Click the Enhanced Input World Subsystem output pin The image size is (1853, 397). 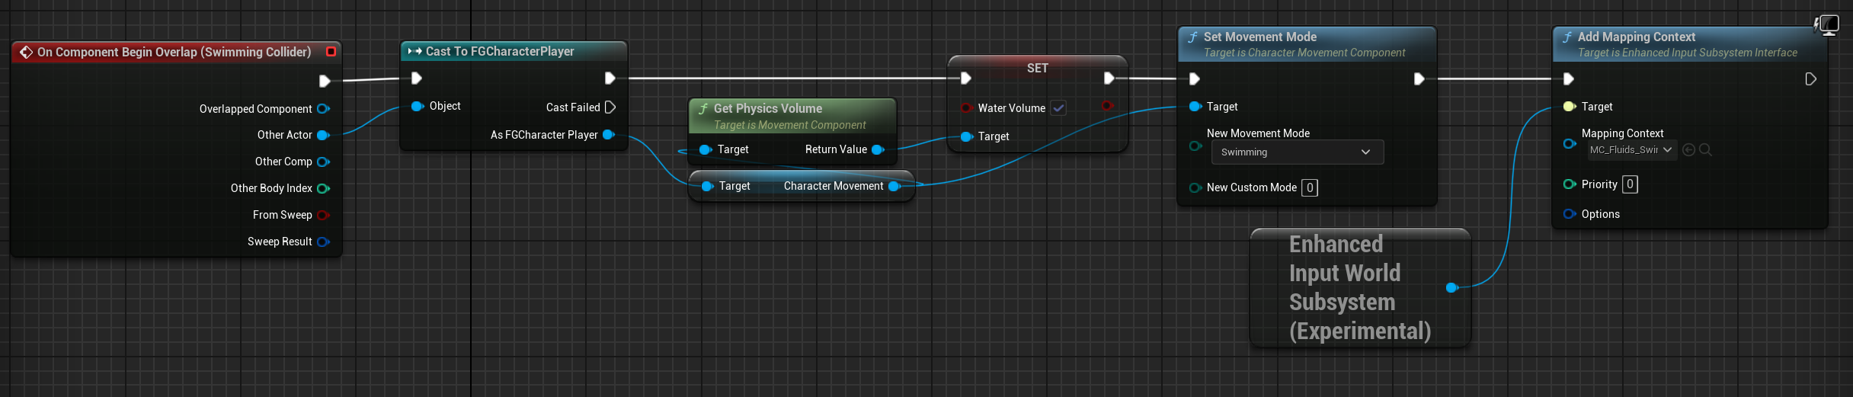click(1452, 287)
